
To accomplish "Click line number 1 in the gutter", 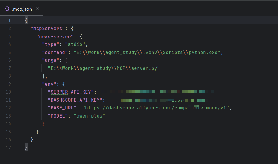I will (9, 20).
